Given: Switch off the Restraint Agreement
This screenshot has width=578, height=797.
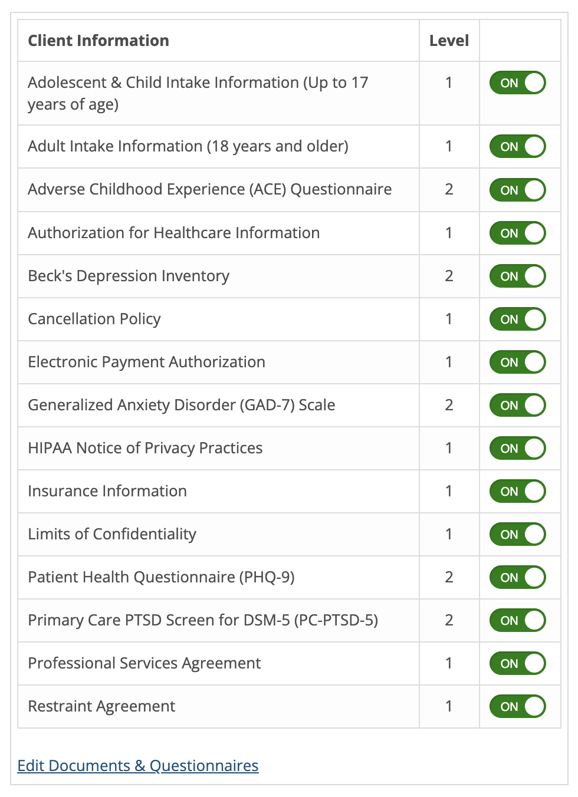Looking at the screenshot, I should [517, 706].
